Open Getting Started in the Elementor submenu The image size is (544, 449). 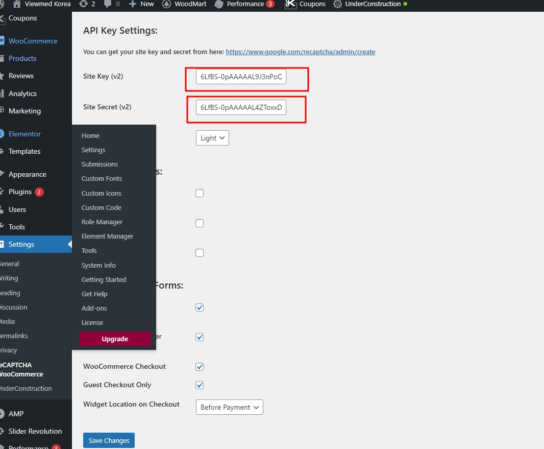(x=104, y=279)
